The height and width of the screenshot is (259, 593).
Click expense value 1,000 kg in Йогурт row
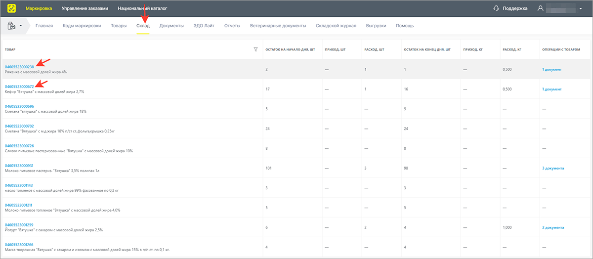(x=507, y=227)
